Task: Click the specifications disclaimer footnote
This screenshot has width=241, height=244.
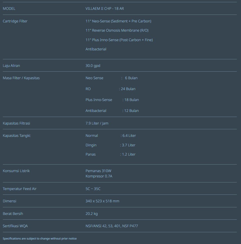Action: point(40,239)
